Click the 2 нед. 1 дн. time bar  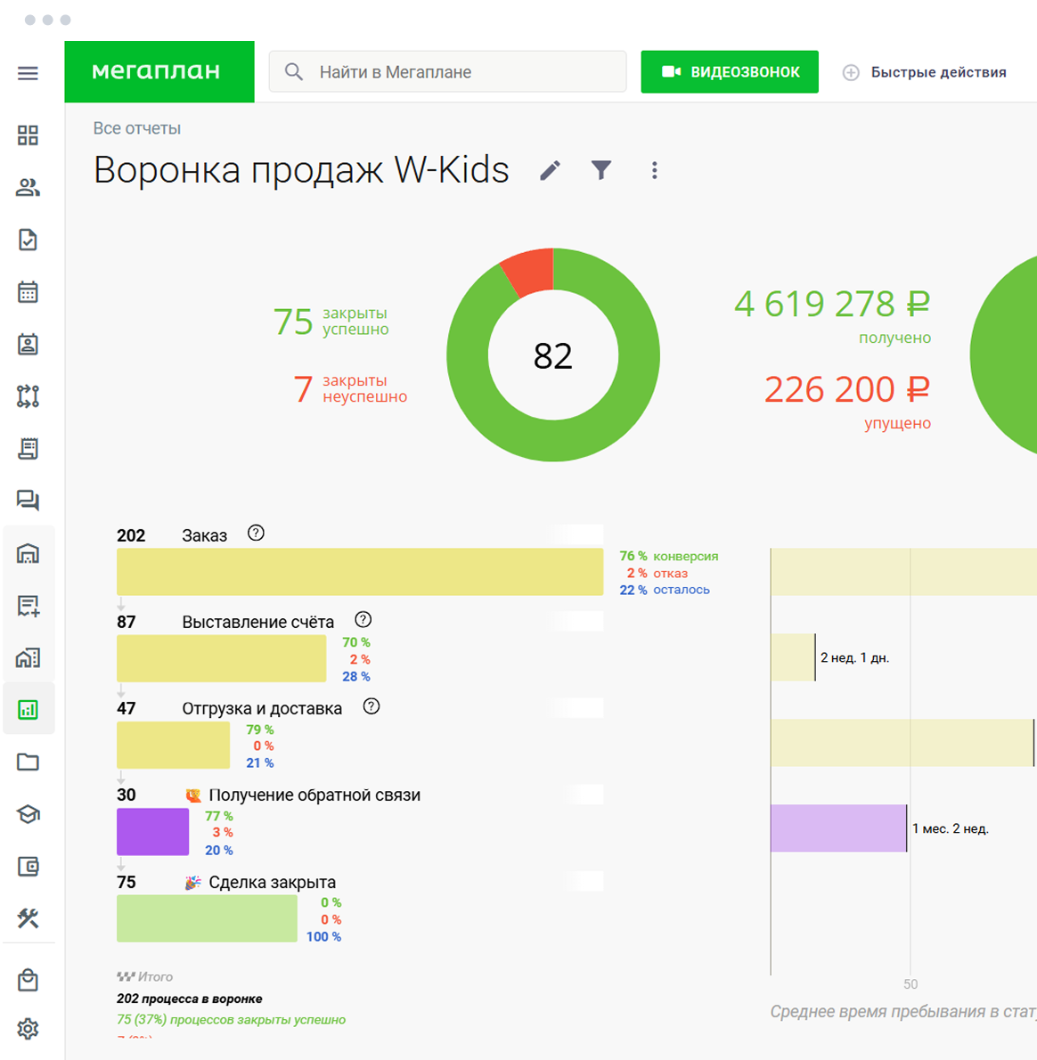[793, 657]
